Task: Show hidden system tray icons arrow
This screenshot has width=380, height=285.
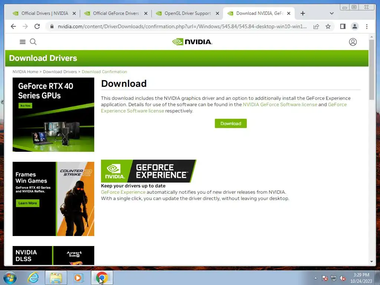Action: (315, 278)
